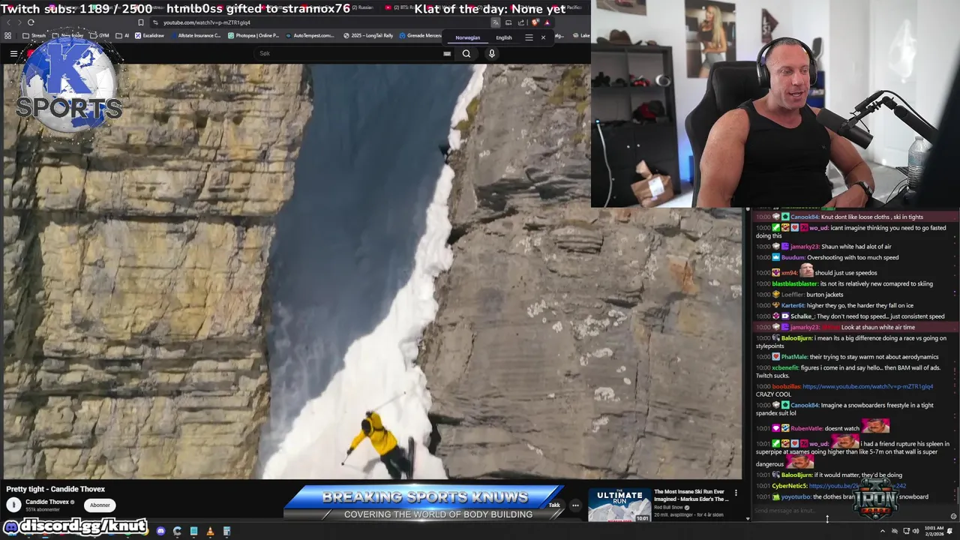The height and width of the screenshot is (540, 960).
Task: Click the YouTube search input field
Action: click(349, 53)
